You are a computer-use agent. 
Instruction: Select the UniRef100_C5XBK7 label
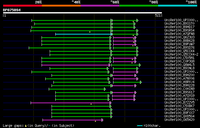click(179, 106)
